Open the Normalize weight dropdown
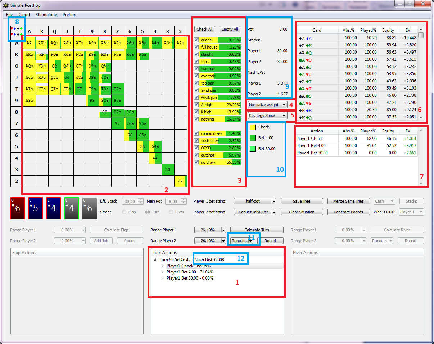Image resolution: width=434 pixels, height=344 pixels. [267, 105]
